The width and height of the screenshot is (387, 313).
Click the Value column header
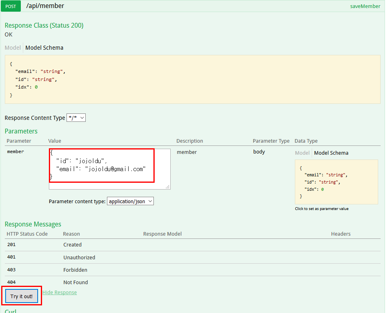click(54, 141)
